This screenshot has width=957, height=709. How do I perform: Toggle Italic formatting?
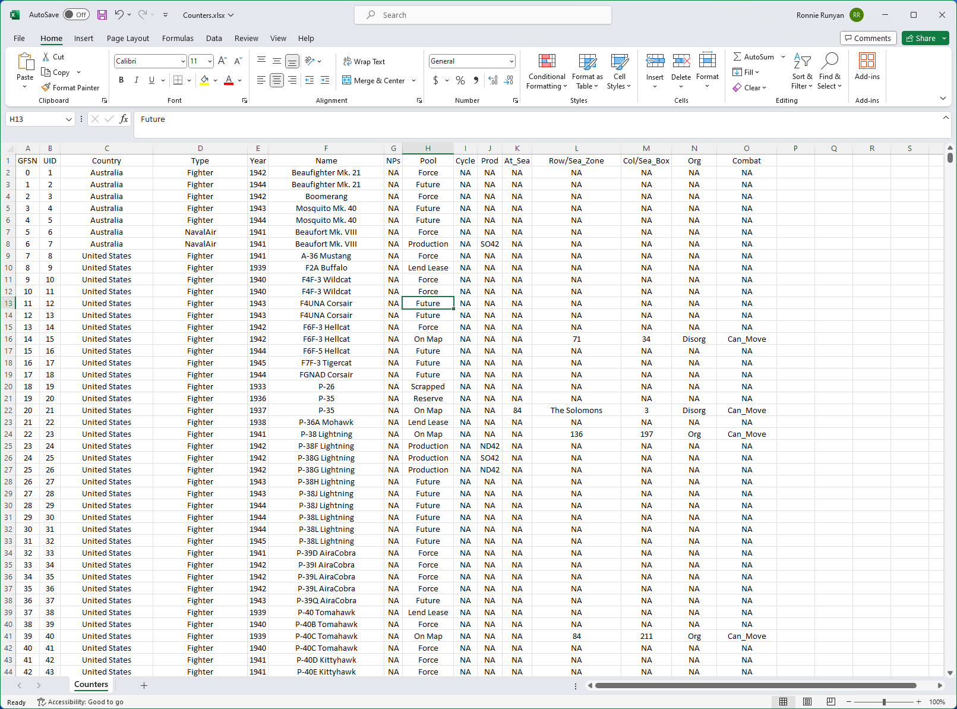click(137, 80)
